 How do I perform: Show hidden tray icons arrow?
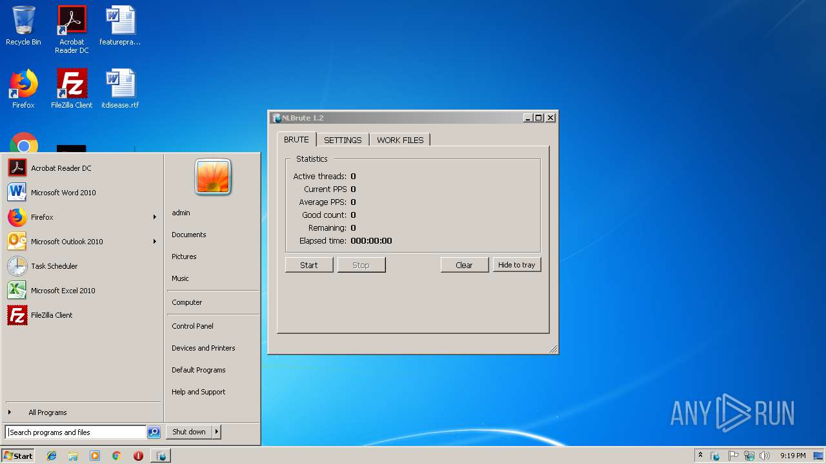pos(700,455)
